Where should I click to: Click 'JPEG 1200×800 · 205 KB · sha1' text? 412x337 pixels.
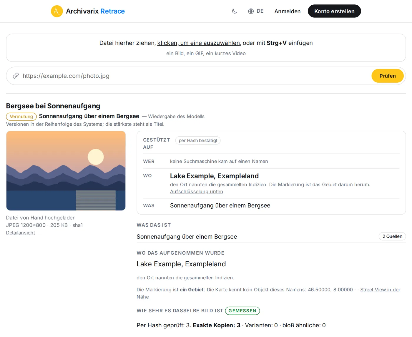[44, 225]
